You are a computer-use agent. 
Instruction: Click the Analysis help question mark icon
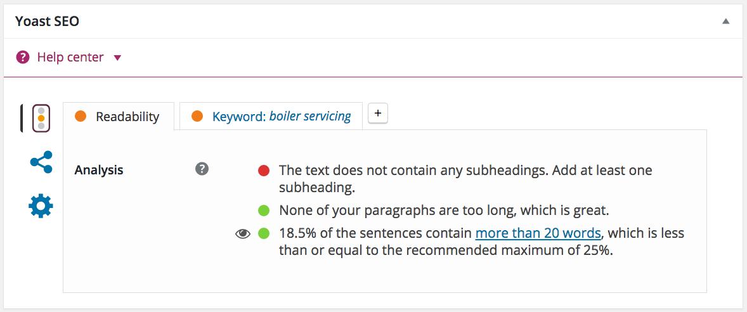[202, 169]
